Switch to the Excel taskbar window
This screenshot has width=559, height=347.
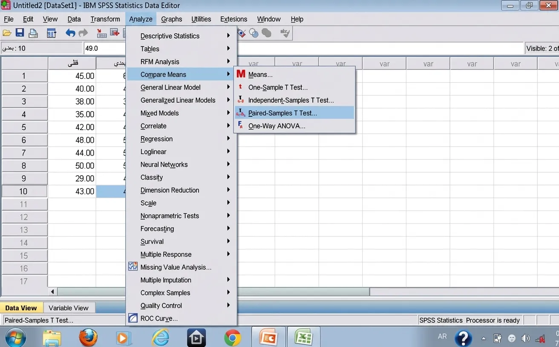click(x=304, y=338)
